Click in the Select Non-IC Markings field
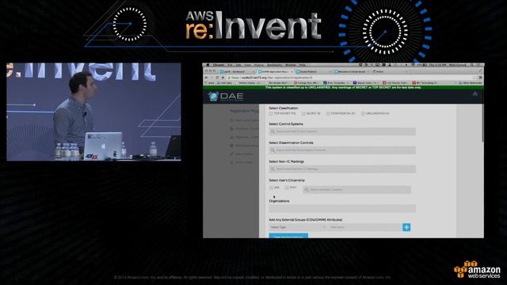The image size is (507, 285). tap(342, 169)
